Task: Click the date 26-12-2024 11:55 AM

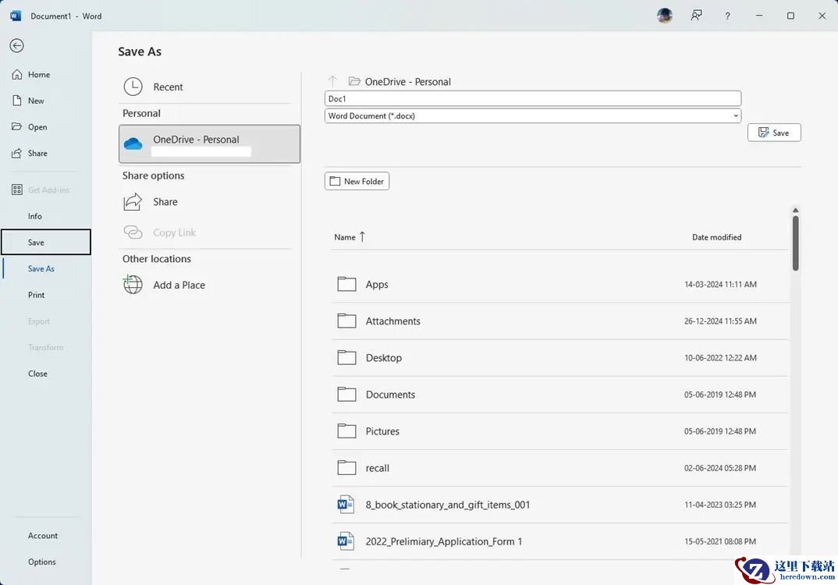Action: point(720,321)
